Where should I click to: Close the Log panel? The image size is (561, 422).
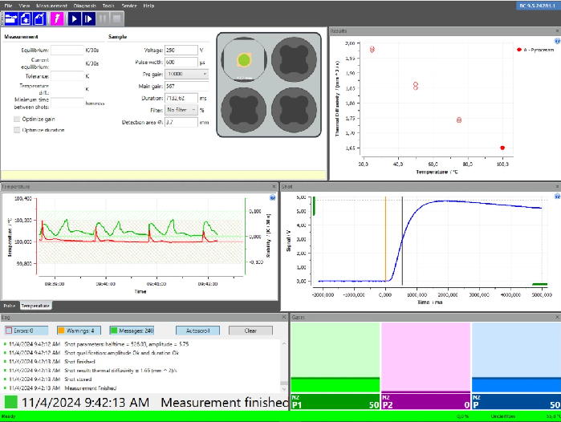point(284,317)
